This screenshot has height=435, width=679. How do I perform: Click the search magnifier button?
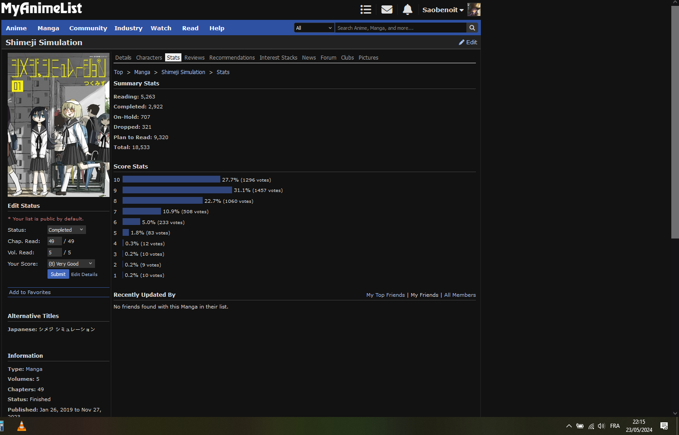pos(472,28)
